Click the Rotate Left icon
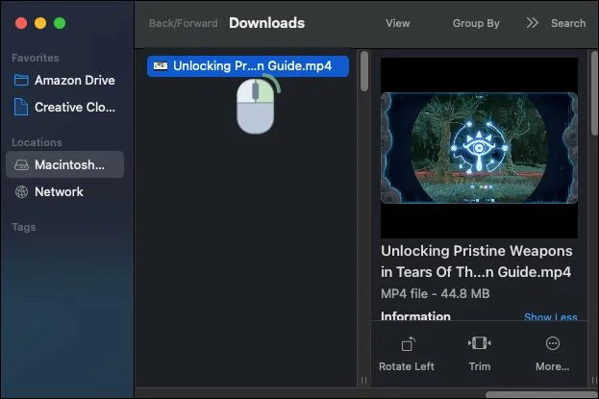 click(x=408, y=344)
